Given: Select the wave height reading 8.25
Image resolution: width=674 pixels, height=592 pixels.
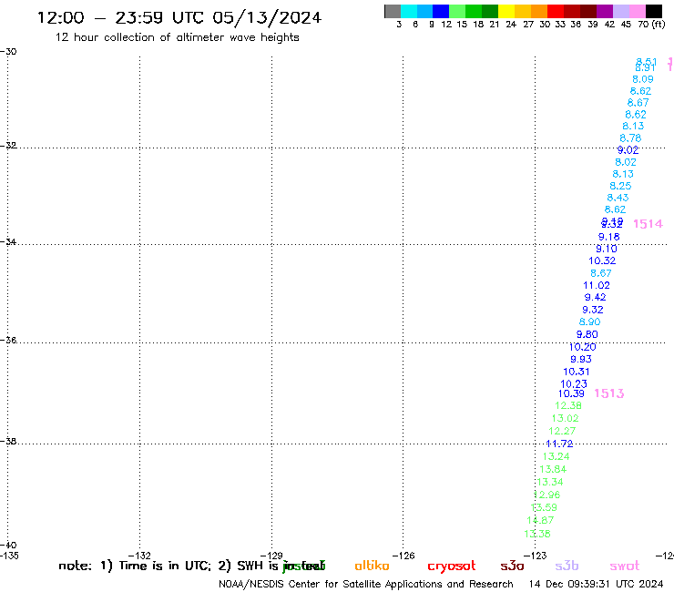Looking at the screenshot, I should [x=620, y=186].
